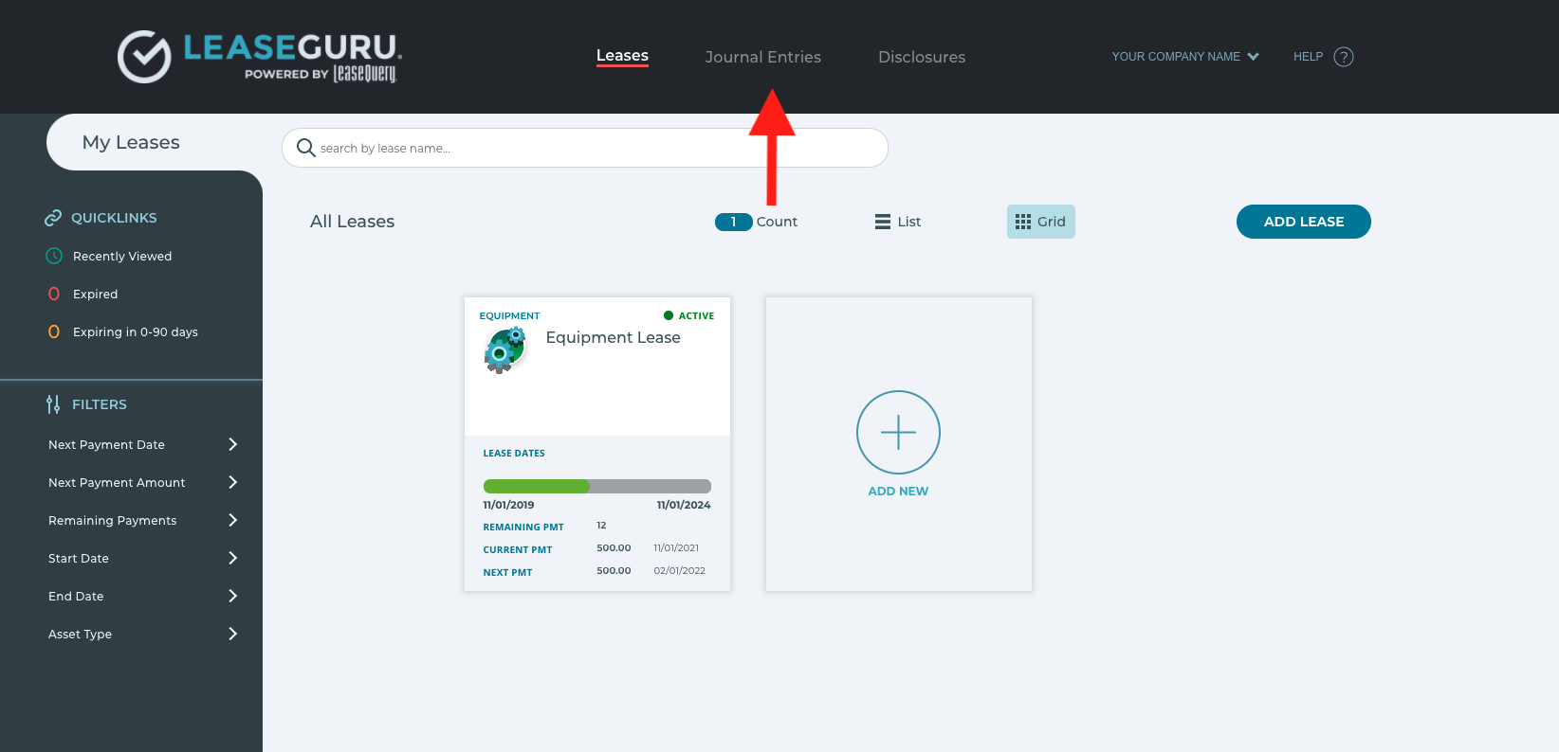Click the lease dates progress bar
Viewport: 1559px width, 752px height.
[596, 486]
